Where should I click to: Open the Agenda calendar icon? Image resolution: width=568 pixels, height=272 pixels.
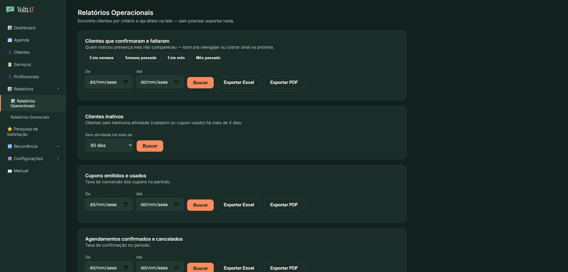(x=10, y=40)
